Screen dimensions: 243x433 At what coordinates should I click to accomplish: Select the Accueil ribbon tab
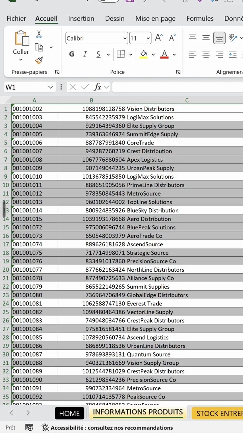click(x=46, y=19)
